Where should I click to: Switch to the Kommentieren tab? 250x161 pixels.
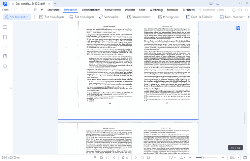pyautogui.click(x=91, y=10)
